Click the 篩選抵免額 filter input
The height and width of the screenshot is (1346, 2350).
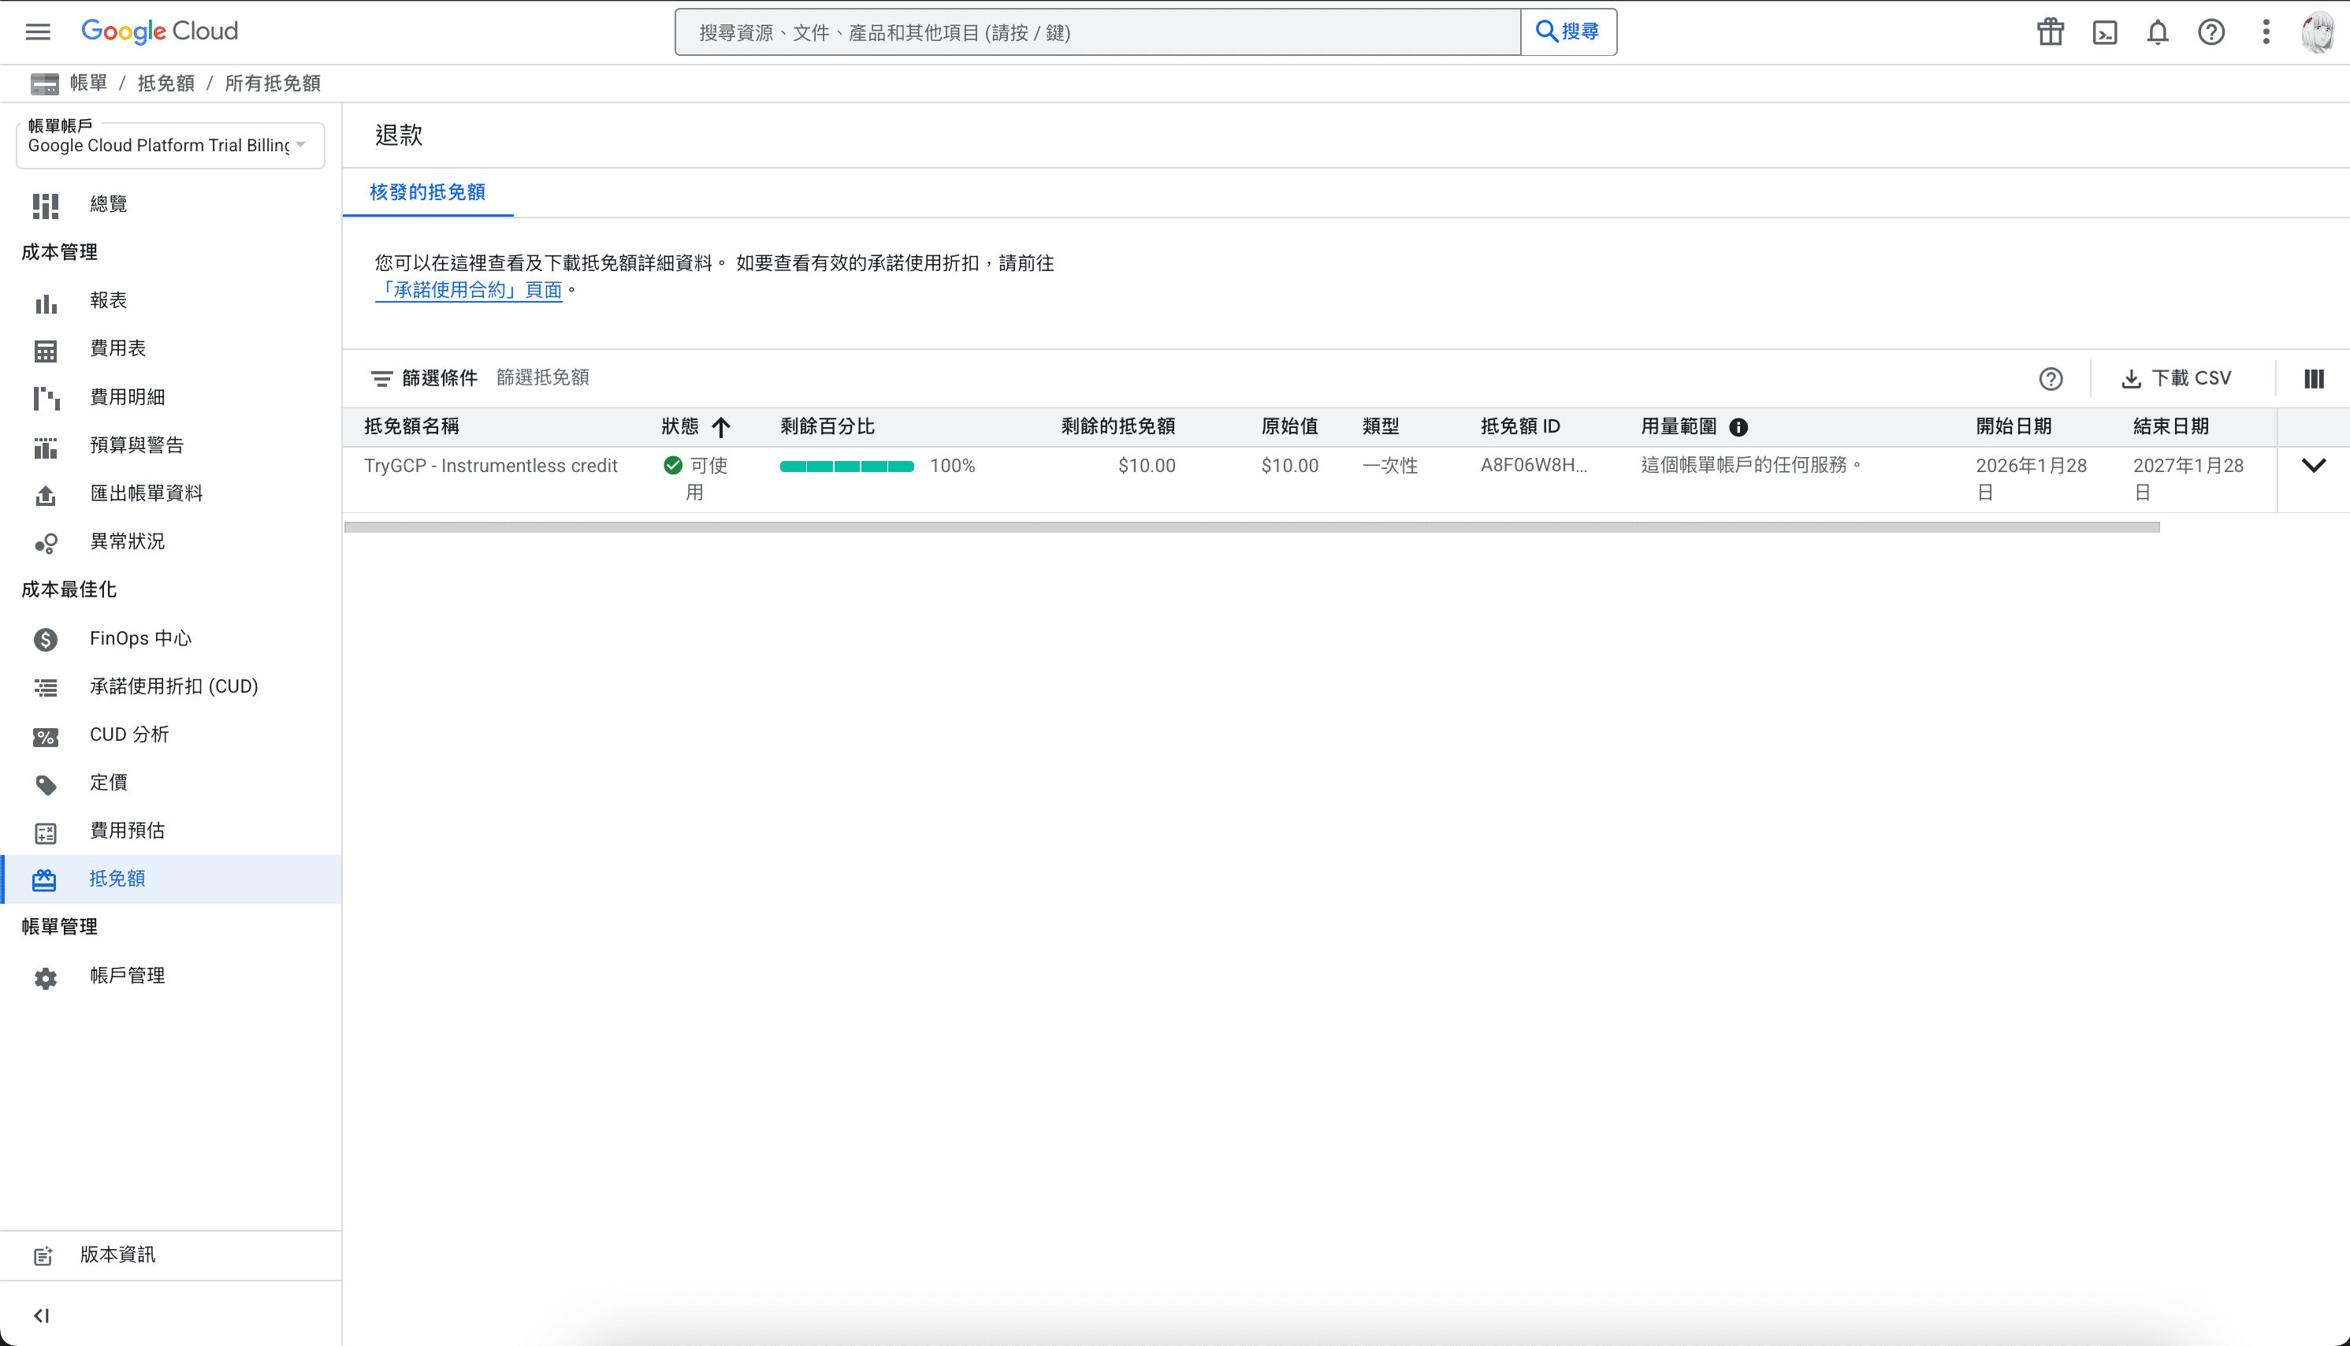pyautogui.click(x=543, y=377)
